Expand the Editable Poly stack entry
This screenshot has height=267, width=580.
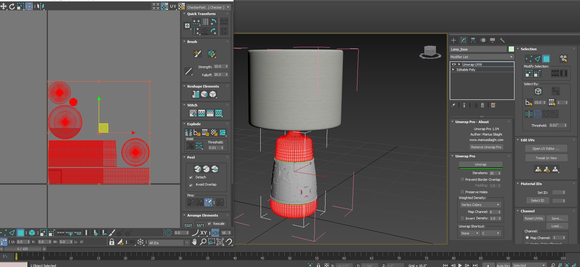click(x=453, y=69)
